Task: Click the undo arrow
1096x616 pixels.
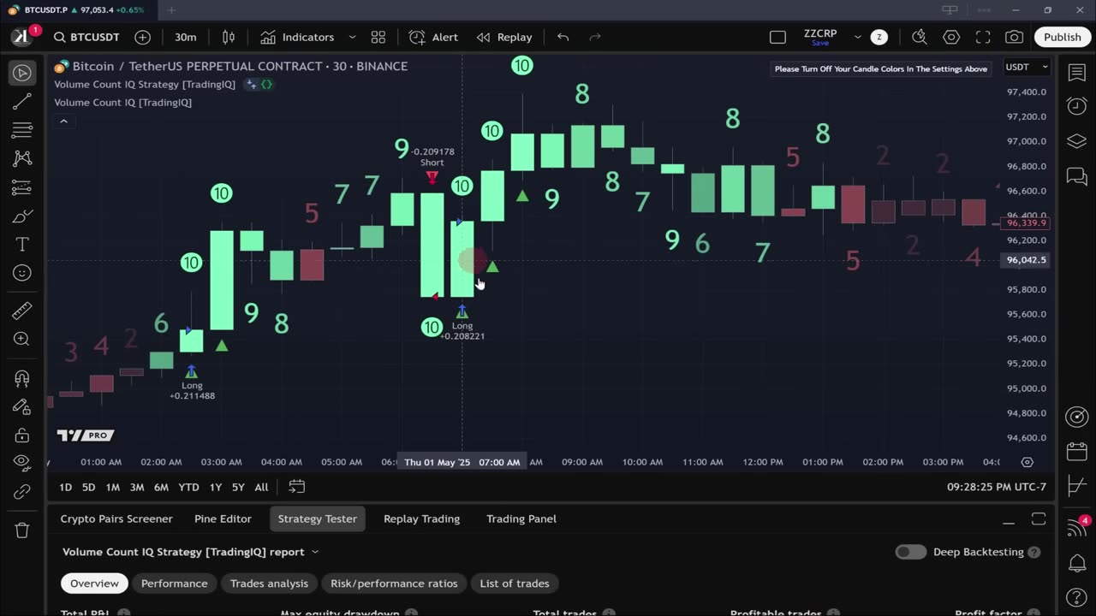Action: pyautogui.click(x=563, y=37)
